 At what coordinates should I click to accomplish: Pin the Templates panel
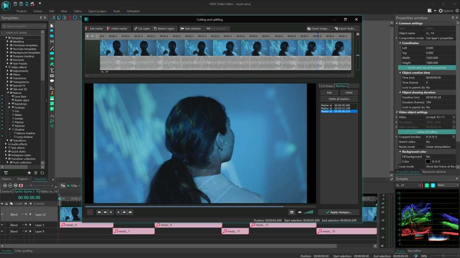[x=40, y=18]
